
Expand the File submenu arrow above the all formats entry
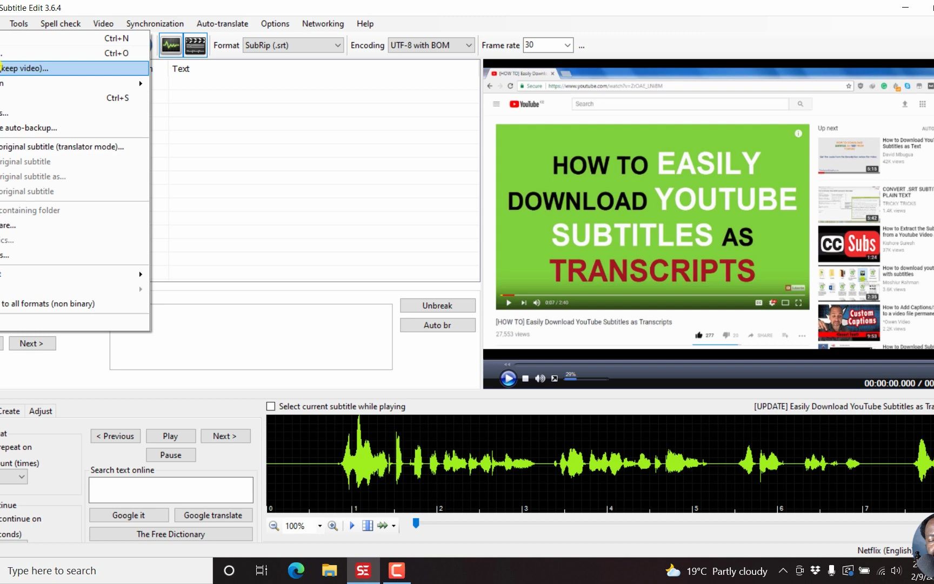tap(141, 289)
